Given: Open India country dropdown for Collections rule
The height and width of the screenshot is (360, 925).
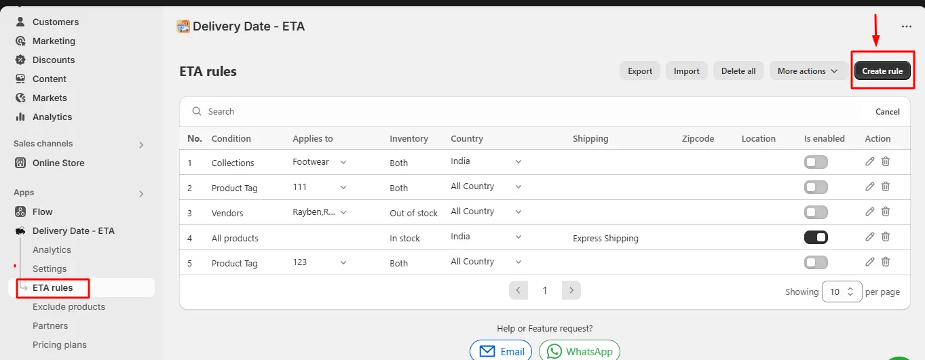Looking at the screenshot, I should 486,161.
